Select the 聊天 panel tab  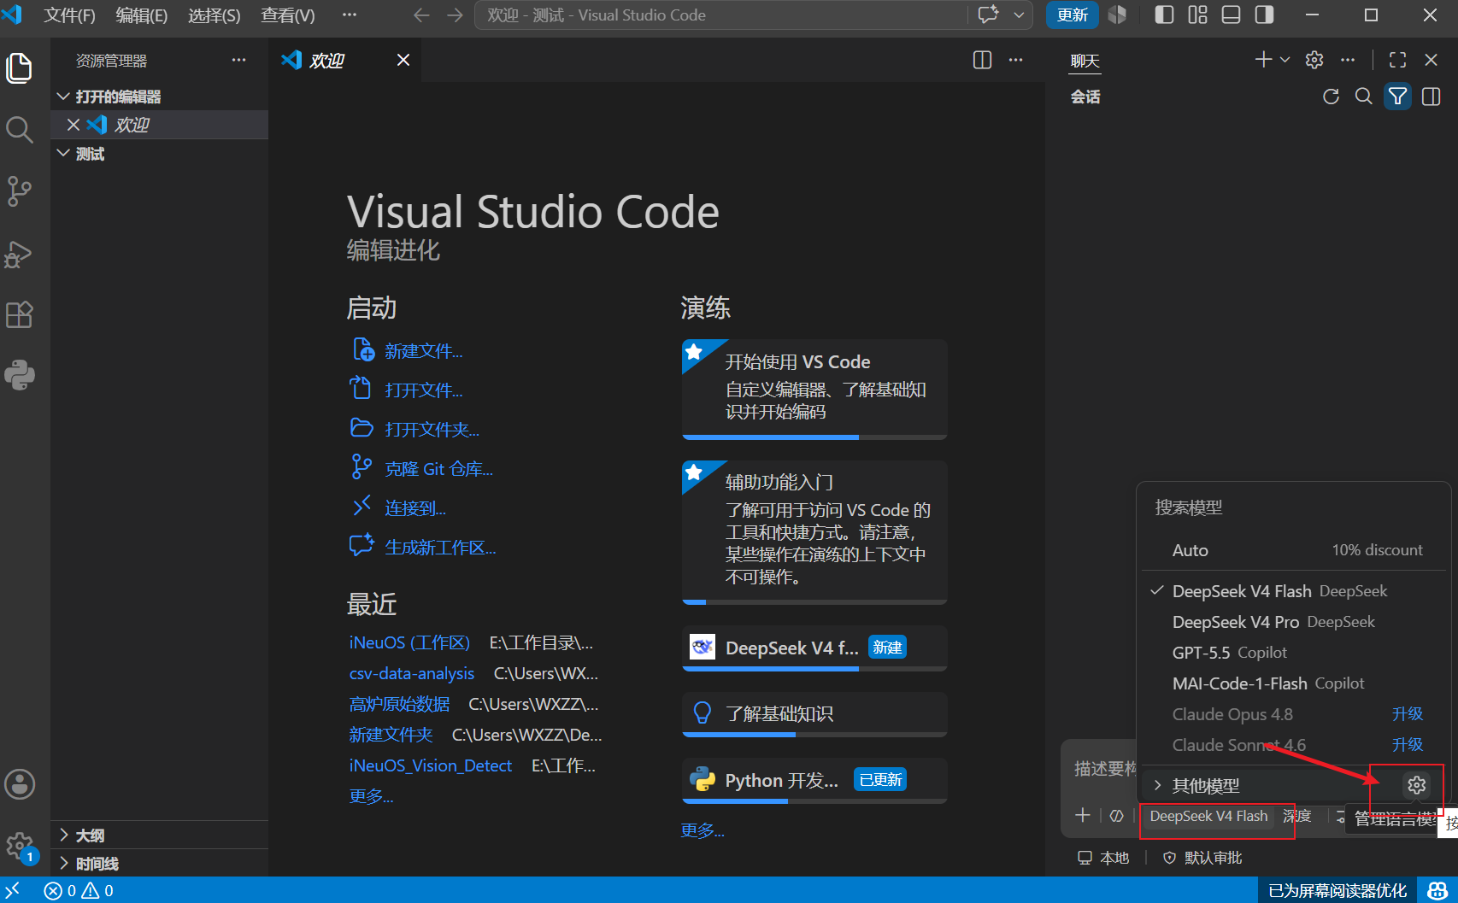(x=1085, y=61)
